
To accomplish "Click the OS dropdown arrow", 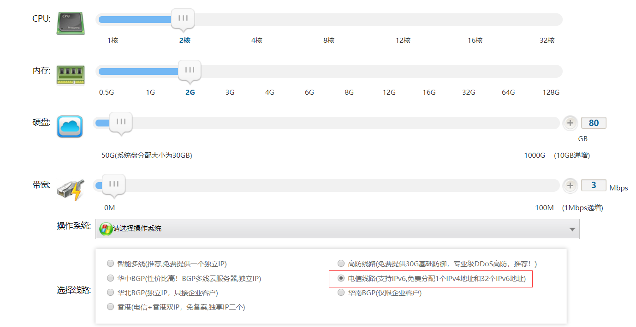I will (572, 229).
